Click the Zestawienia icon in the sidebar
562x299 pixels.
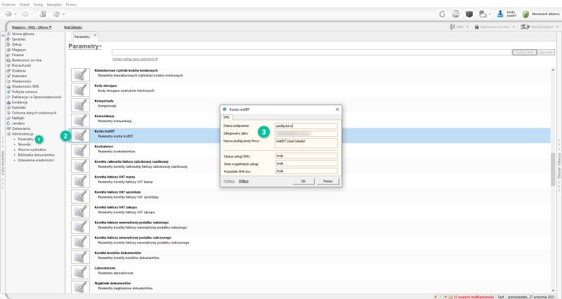8,128
